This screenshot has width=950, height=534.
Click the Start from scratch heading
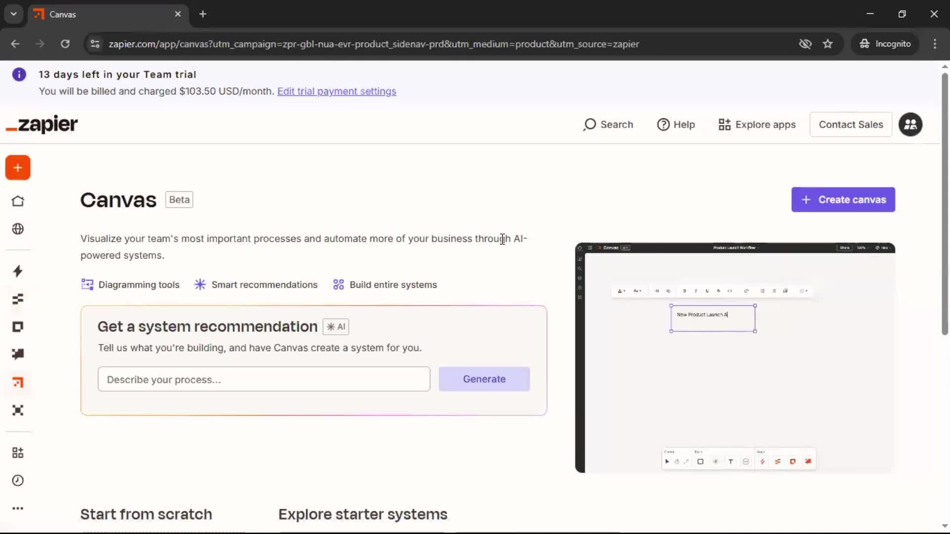(x=146, y=514)
